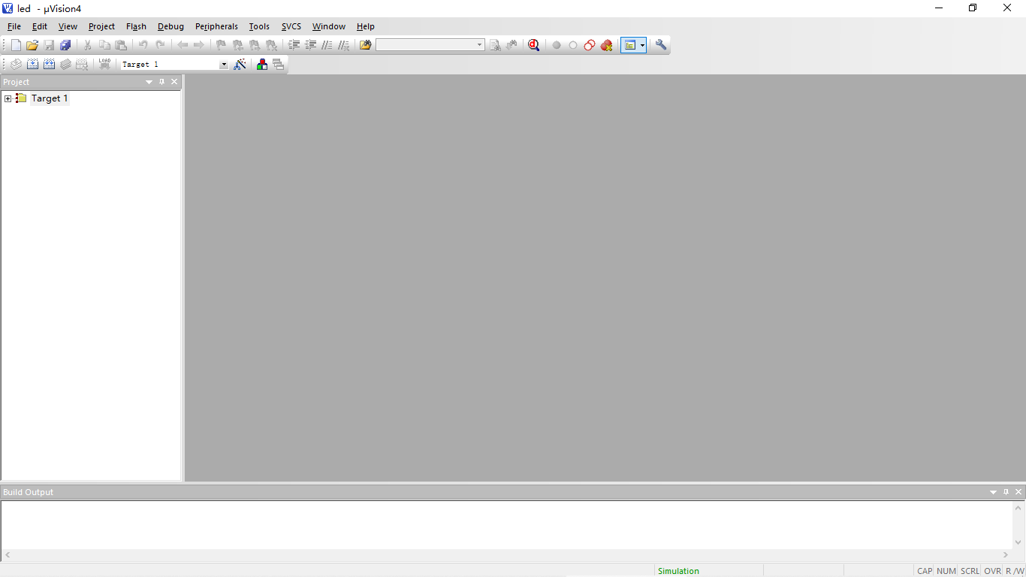Viewport: 1026px width, 577px height.
Task: Open the SVCS menu
Action: [x=291, y=26]
